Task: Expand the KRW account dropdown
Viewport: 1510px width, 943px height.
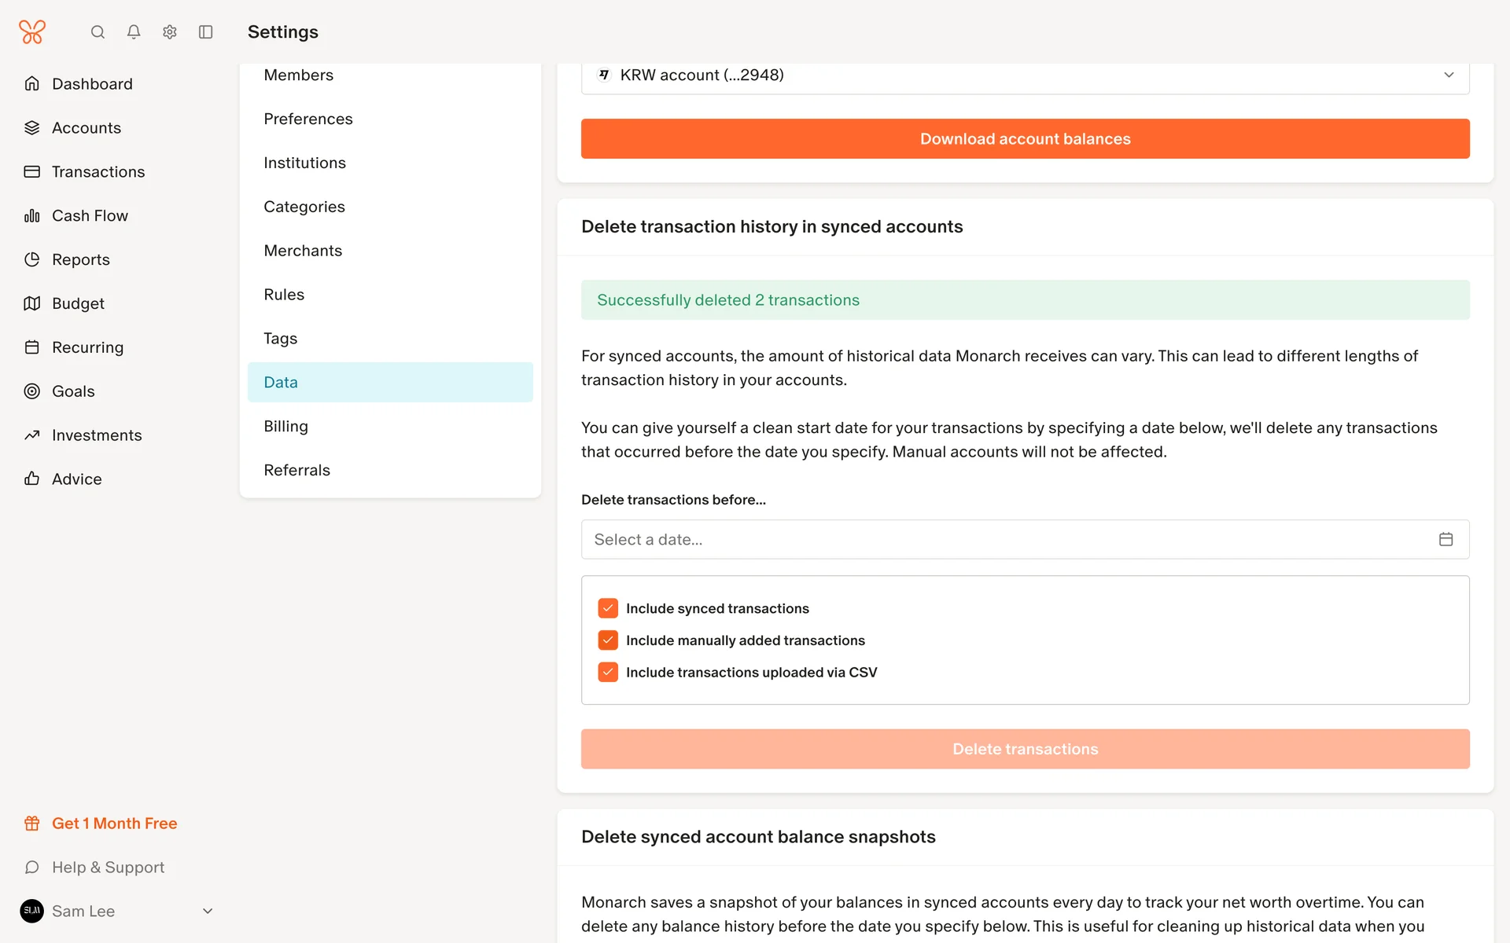Action: tap(1448, 75)
